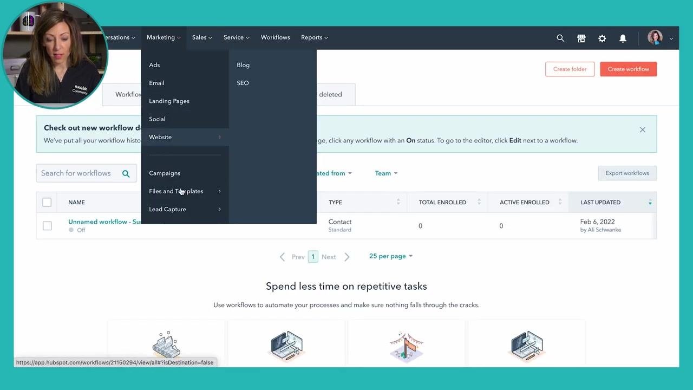Expand the Team filter dropdown
Viewport: 693px width, 390px height.
(x=387, y=173)
